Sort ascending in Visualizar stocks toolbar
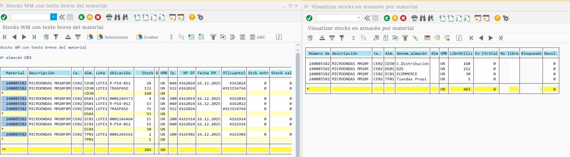Screen dimensions: 570x157 tap(322, 38)
